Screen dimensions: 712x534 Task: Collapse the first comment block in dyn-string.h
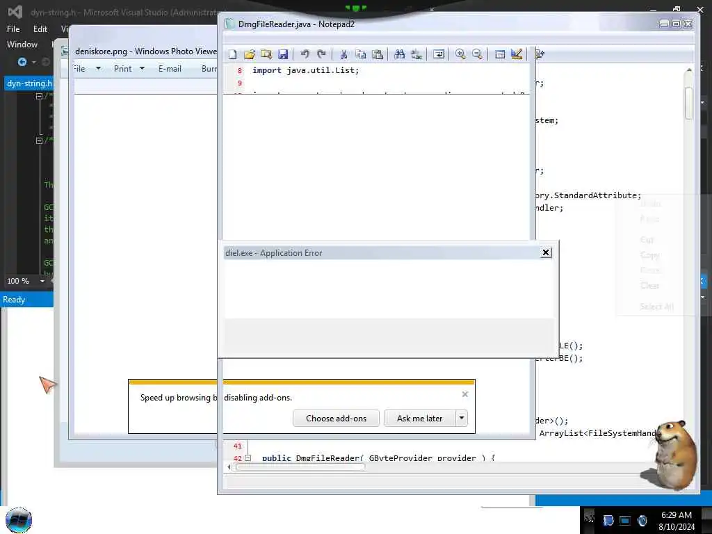(x=39, y=96)
